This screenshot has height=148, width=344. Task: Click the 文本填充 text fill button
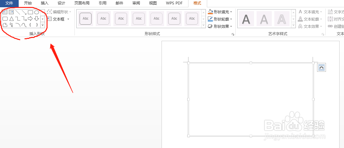(x=311, y=12)
